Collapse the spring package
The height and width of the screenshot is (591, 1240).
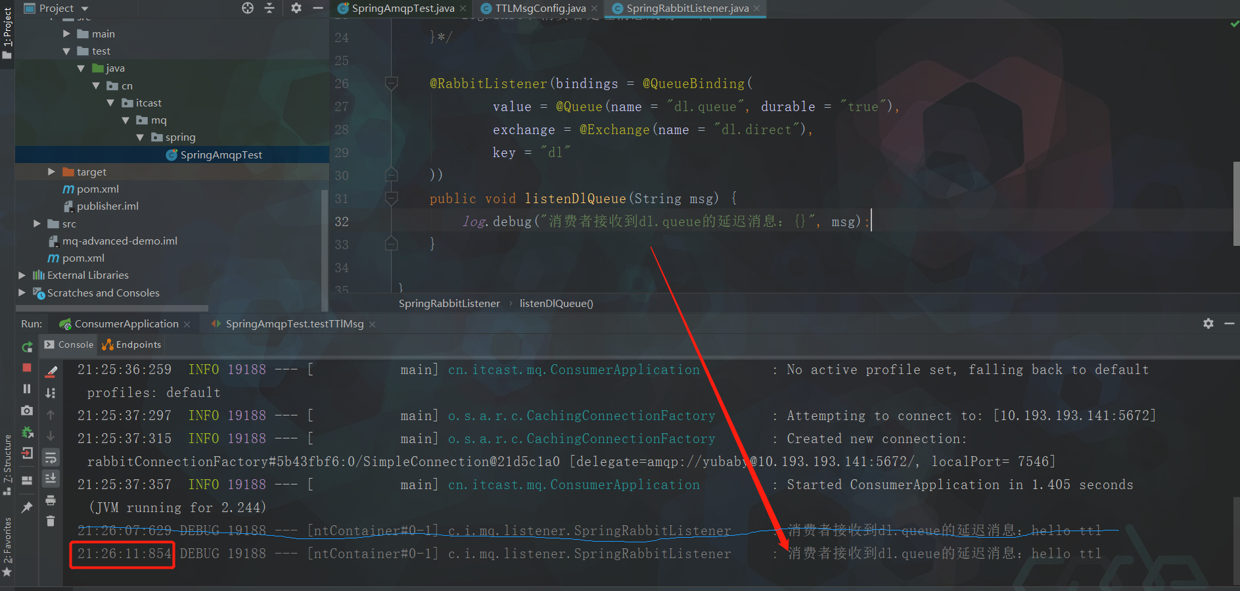pyautogui.click(x=140, y=137)
